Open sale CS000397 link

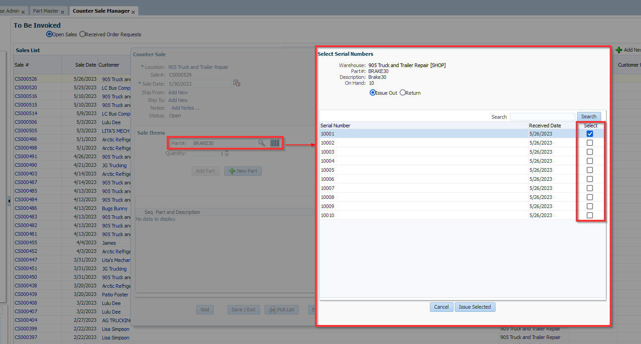(x=26, y=337)
